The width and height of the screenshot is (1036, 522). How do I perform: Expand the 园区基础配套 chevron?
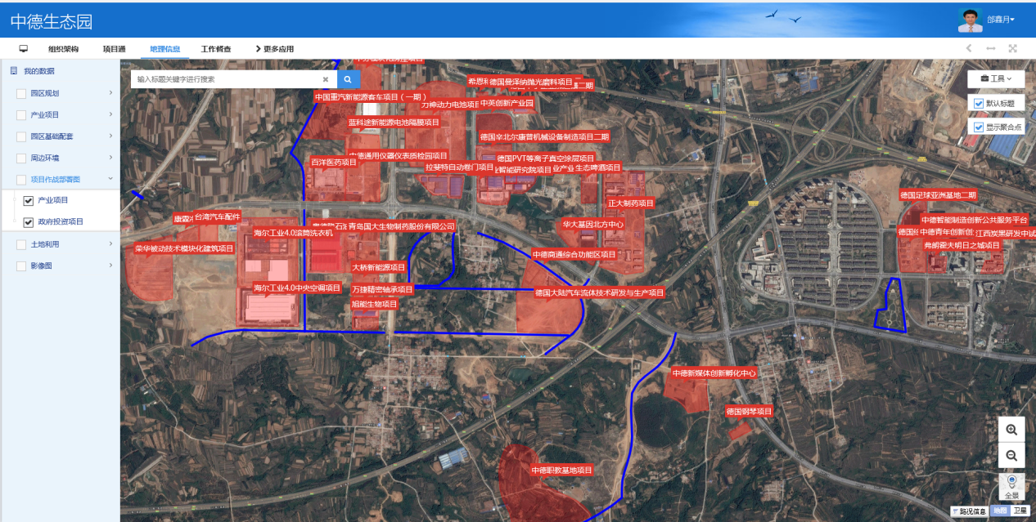(110, 136)
